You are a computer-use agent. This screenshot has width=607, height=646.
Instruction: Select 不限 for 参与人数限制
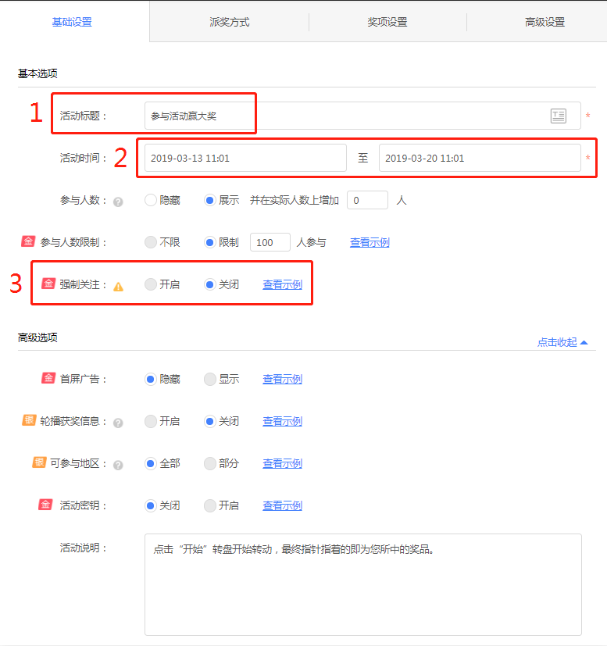(x=151, y=242)
